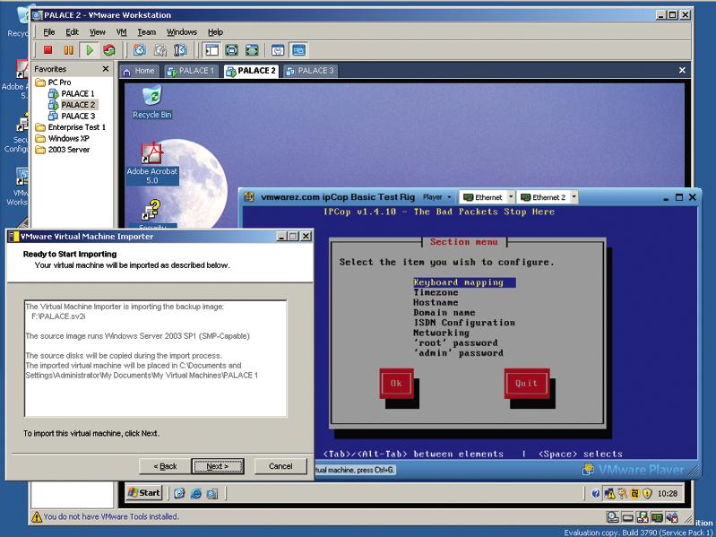This screenshot has height=537, width=716.
Task: Open the Windows menu
Action: pyautogui.click(x=182, y=32)
